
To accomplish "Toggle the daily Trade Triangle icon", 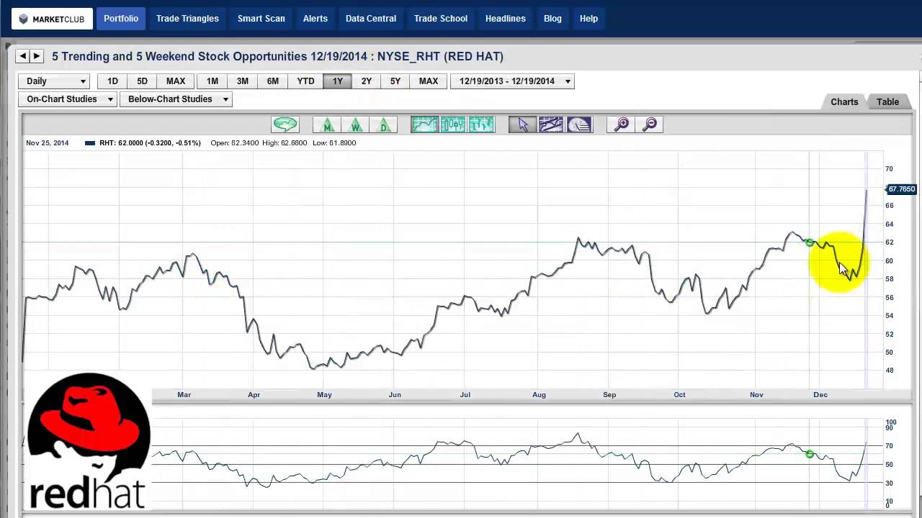I will [383, 124].
